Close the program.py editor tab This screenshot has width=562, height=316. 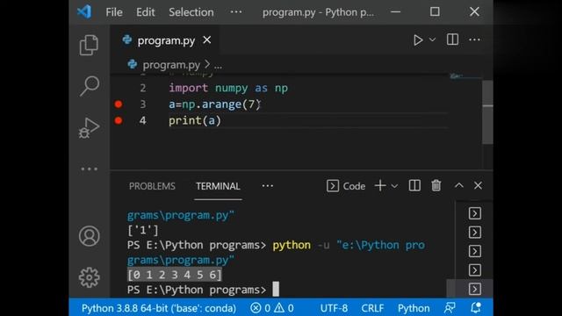[x=207, y=40]
